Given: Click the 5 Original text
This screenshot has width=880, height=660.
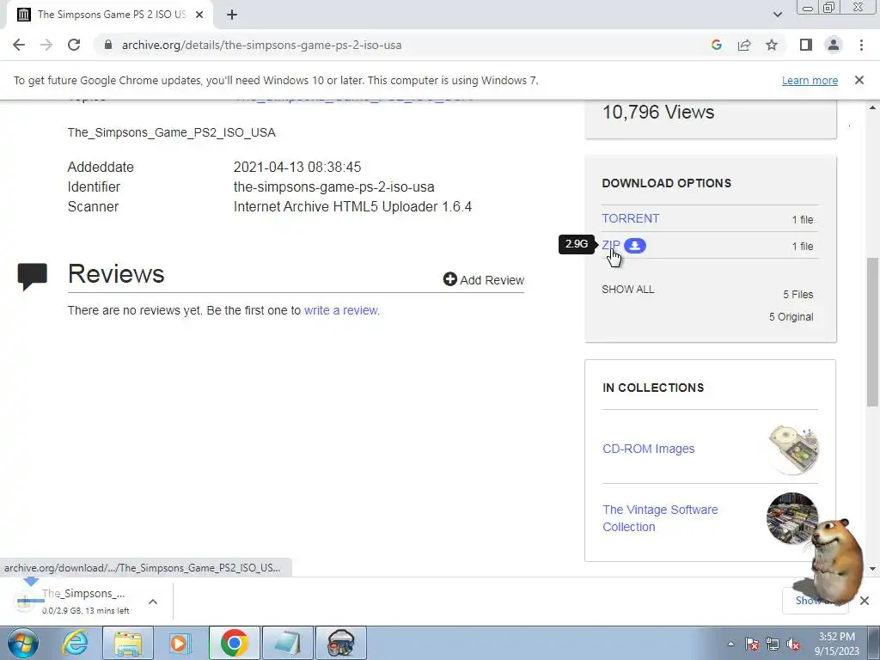Looking at the screenshot, I should [791, 317].
